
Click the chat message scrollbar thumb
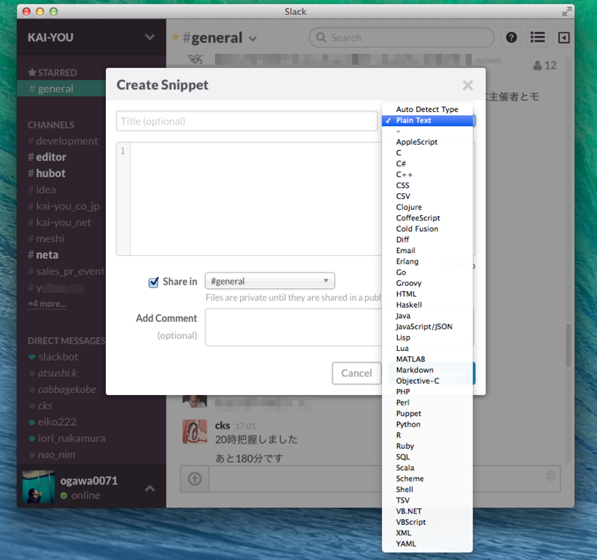click(568, 346)
